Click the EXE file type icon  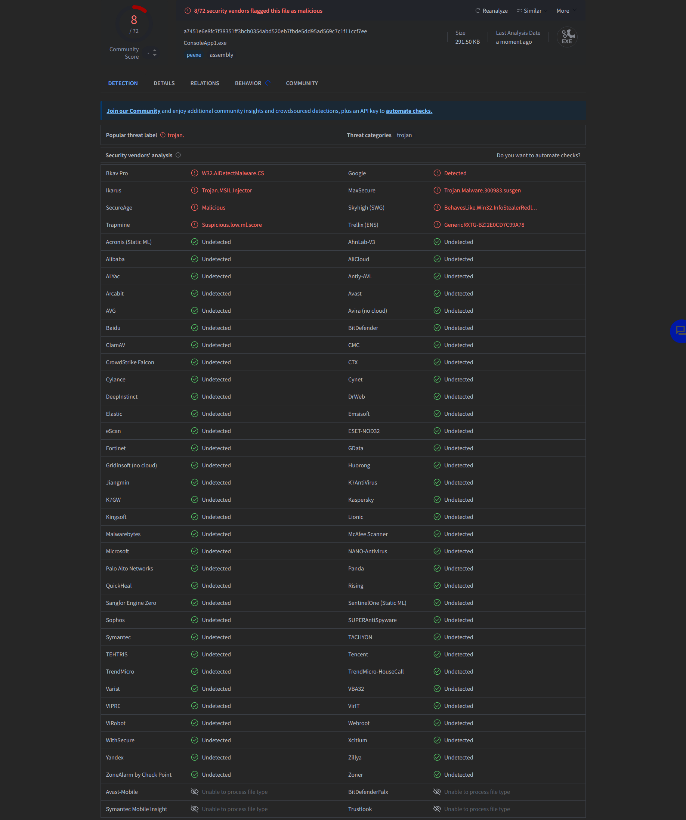[567, 37]
